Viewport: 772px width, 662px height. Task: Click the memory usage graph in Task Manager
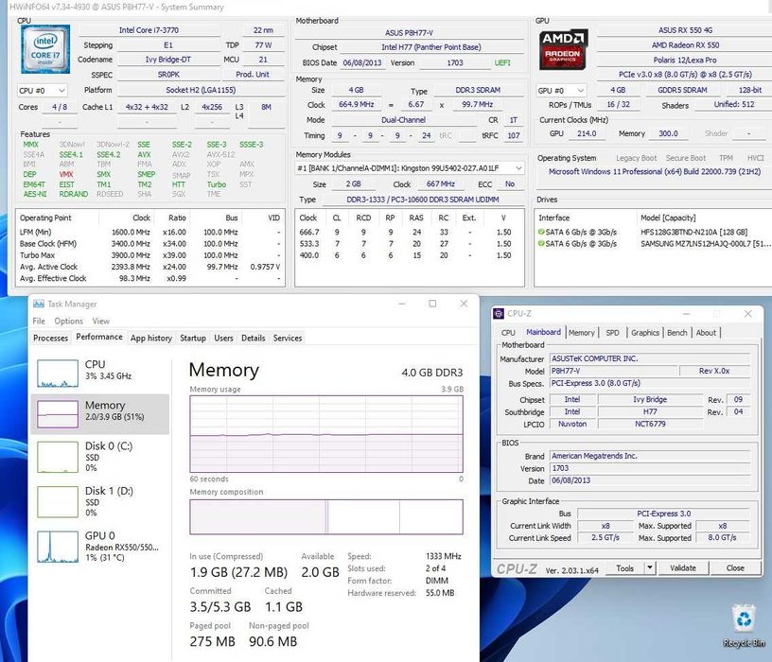click(326, 434)
